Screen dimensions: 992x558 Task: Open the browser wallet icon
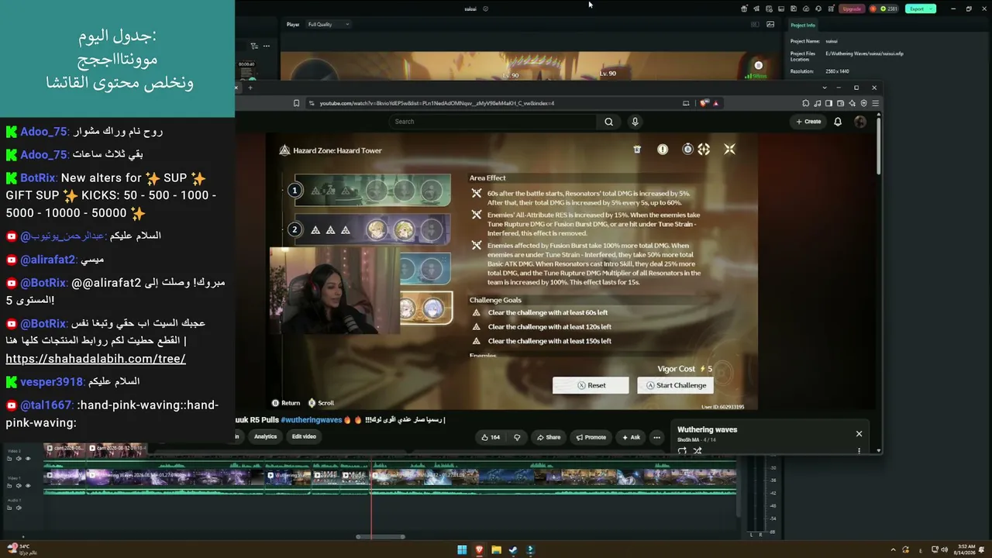[840, 103]
